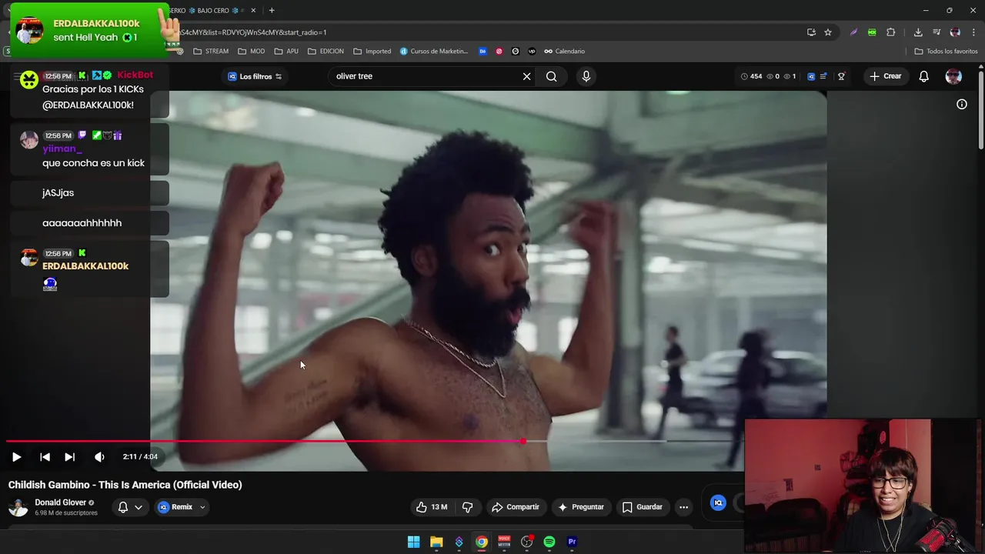
Task: Skip to the next video
Action: point(69,457)
